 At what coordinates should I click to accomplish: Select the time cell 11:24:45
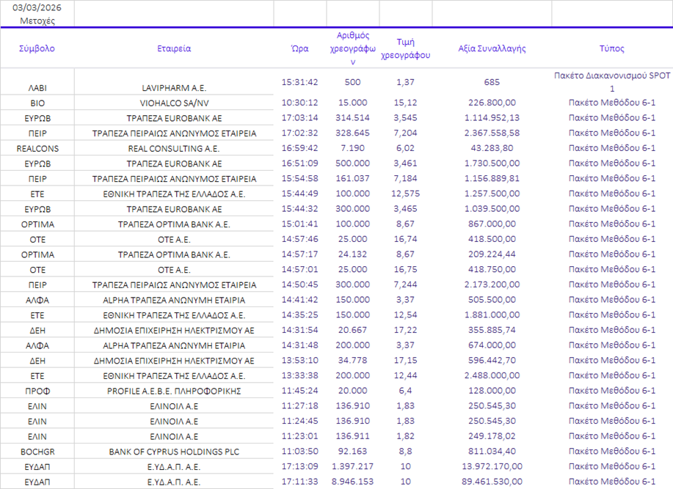299,421
